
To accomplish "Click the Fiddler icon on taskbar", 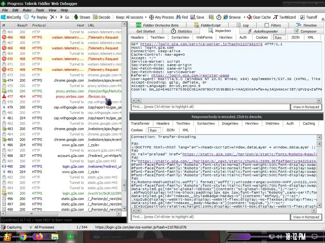I will pyautogui.click(x=70, y=237).
